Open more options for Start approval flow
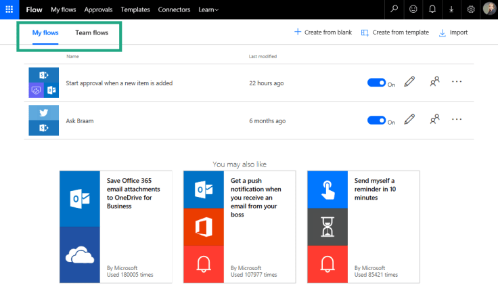Viewport: 498px width, 287px height. (x=457, y=82)
